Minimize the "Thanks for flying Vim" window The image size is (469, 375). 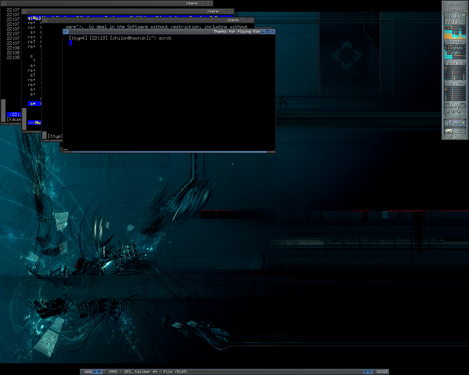click(x=263, y=32)
